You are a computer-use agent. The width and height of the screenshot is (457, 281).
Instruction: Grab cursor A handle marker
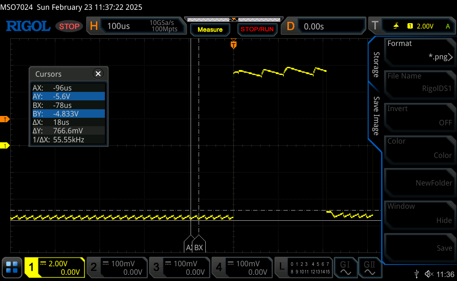188,244
